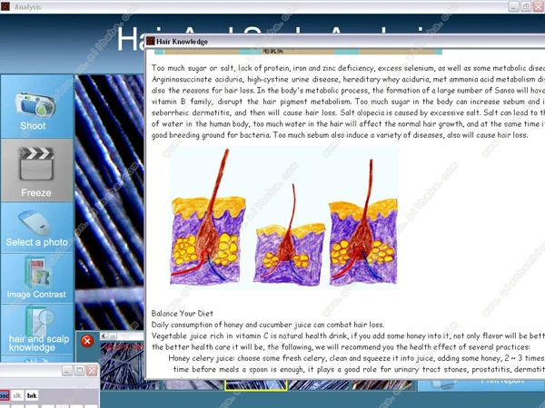
Task: Open the Image Contrast tool
Action: pos(36,277)
